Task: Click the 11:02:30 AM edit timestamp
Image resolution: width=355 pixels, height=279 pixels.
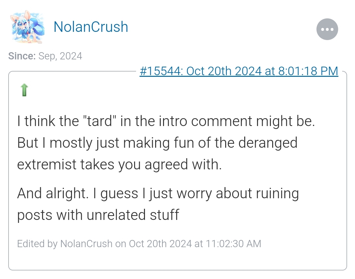Action: click(233, 244)
